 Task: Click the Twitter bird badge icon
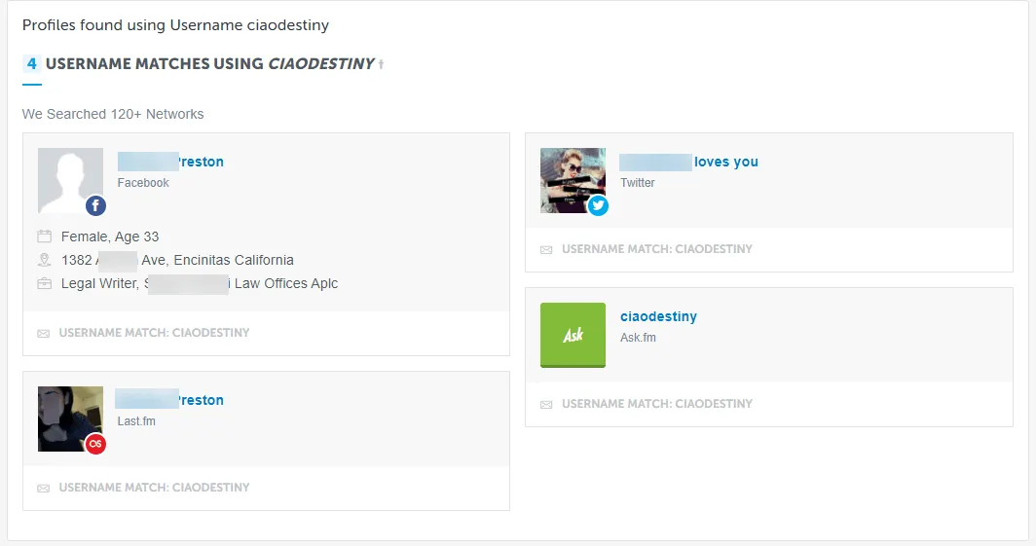tap(598, 205)
